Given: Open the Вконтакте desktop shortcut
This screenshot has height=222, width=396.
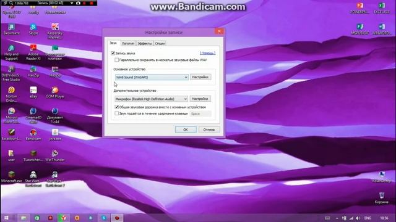Looking at the screenshot, I should [x=11, y=29].
